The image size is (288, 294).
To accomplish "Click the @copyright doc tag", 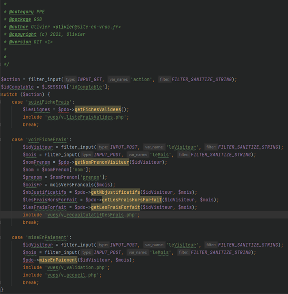I will [x=22, y=34].
